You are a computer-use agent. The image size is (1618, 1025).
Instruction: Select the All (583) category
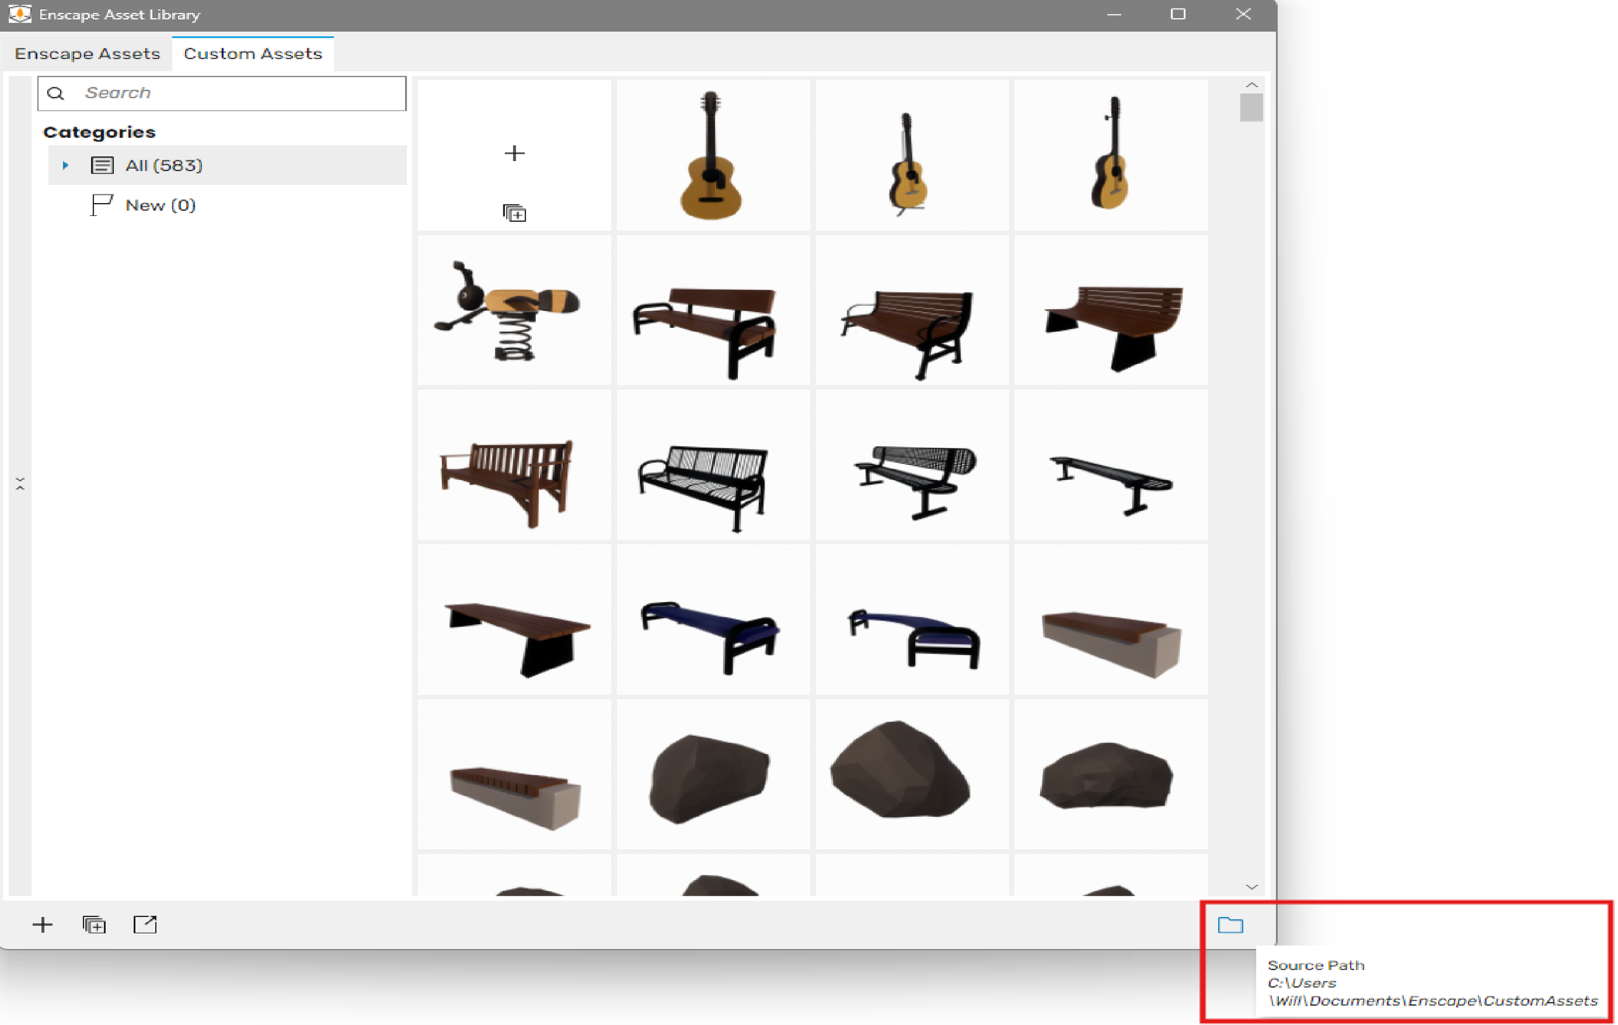point(163,165)
